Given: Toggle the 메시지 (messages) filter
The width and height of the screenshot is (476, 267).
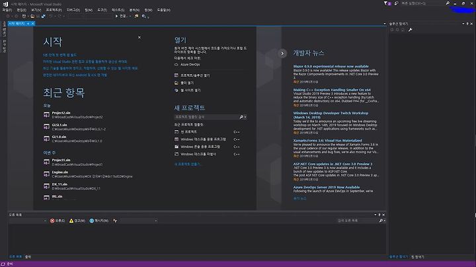Looking at the screenshot, I should coord(99,221).
